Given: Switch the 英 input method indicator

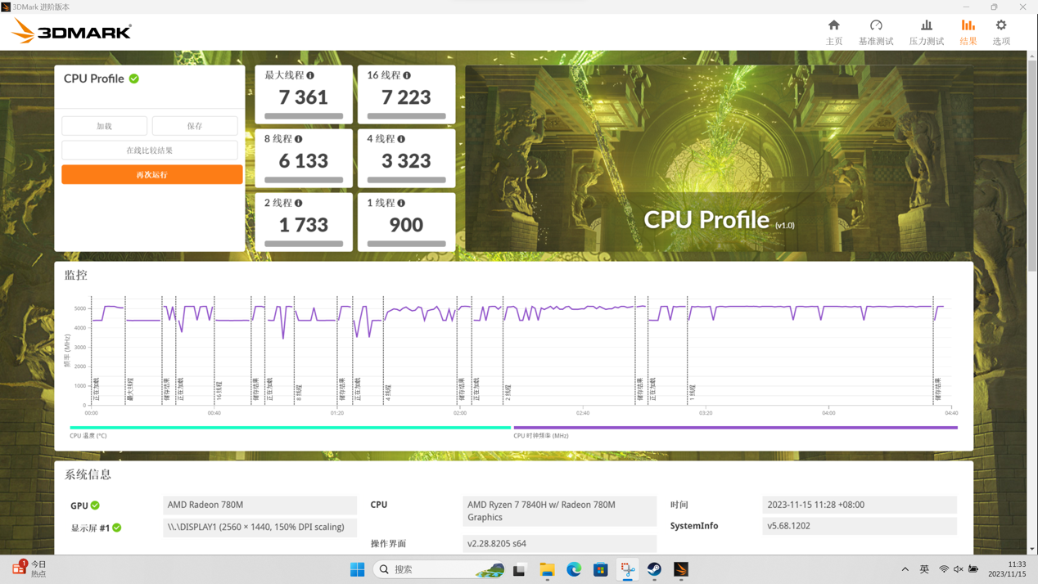Looking at the screenshot, I should pyautogui.click(x=924, y=569).
